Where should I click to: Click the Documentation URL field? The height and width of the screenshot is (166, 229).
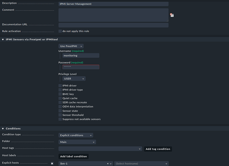coord(114,25)
